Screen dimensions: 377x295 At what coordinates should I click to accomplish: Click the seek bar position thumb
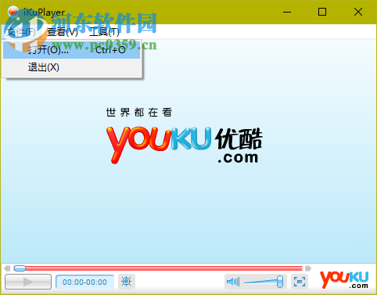20,268
